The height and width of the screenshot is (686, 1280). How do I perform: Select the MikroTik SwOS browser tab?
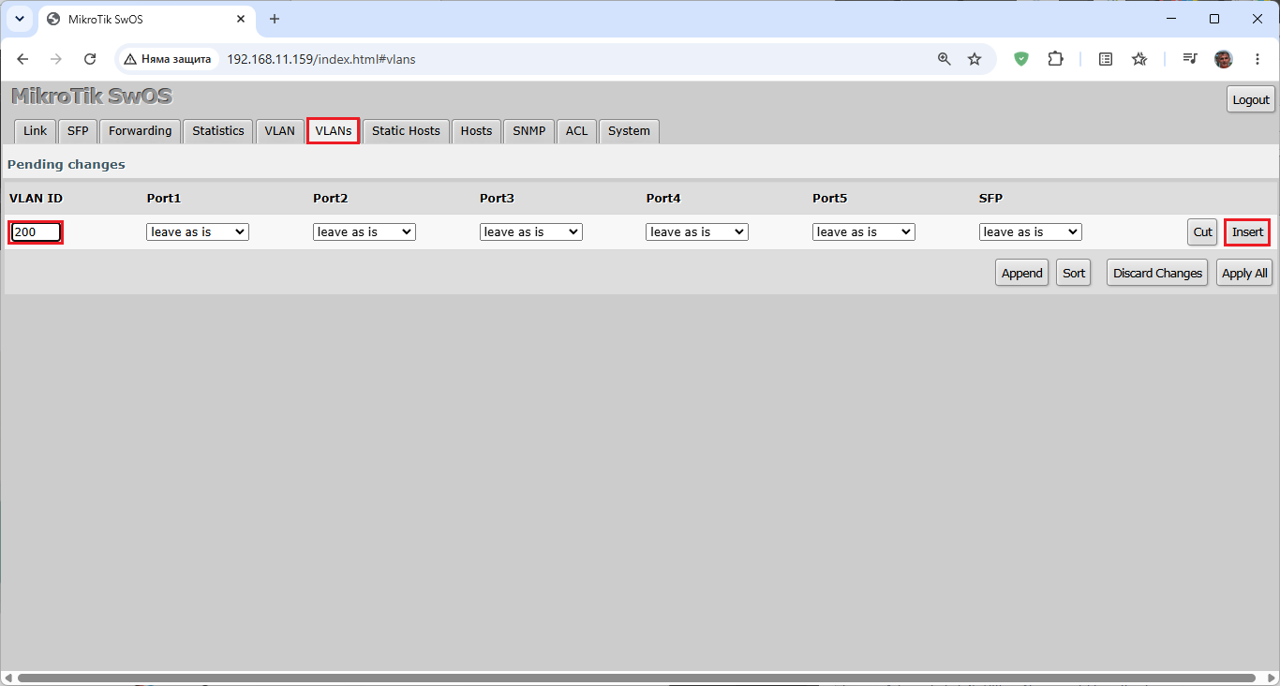click(147, 19)
